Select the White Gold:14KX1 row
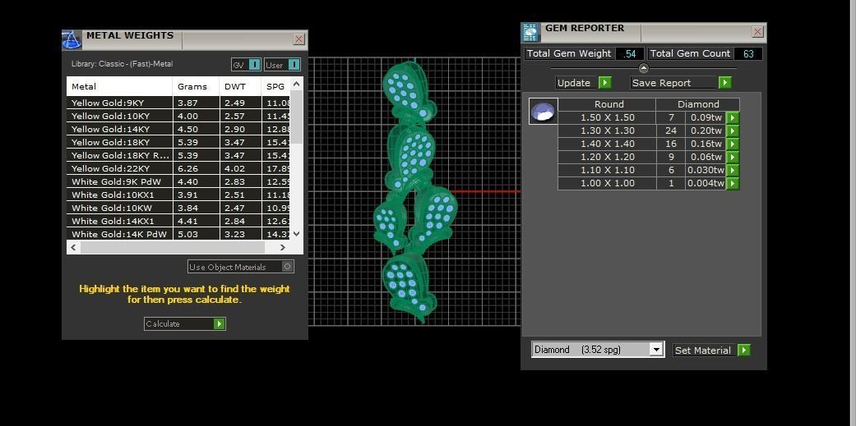856x426 pixels. tap(178, 221)
